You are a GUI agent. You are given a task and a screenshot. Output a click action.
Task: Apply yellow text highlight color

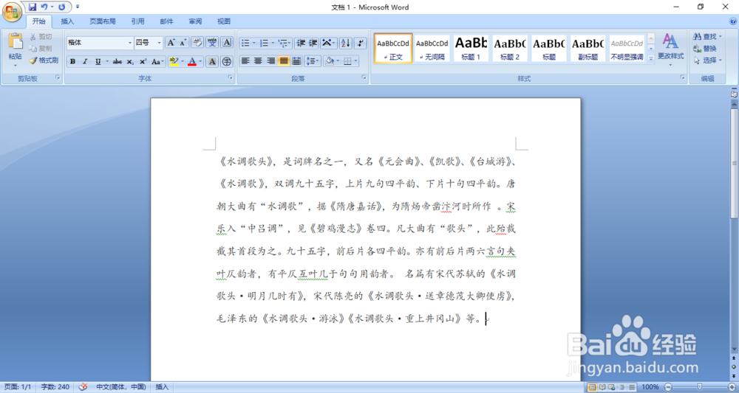[174, 62]
